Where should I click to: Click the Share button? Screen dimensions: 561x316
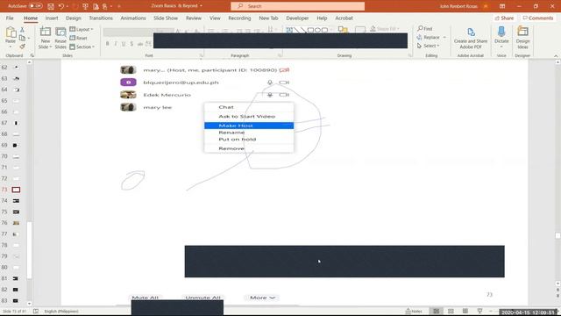point(504,18)
